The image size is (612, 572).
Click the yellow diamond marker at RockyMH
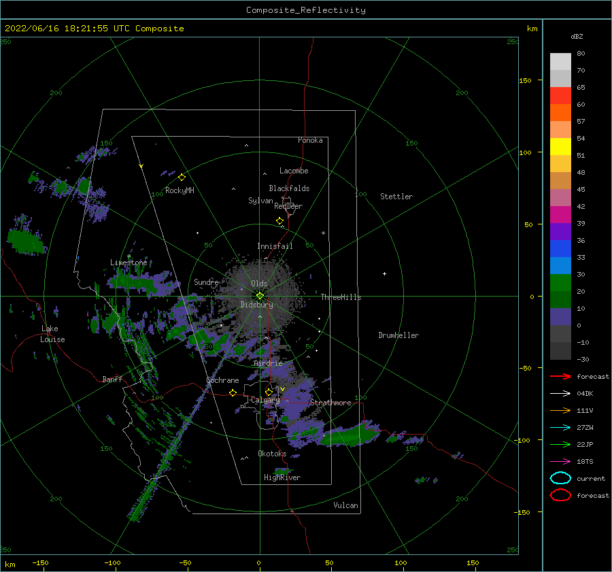182,178
